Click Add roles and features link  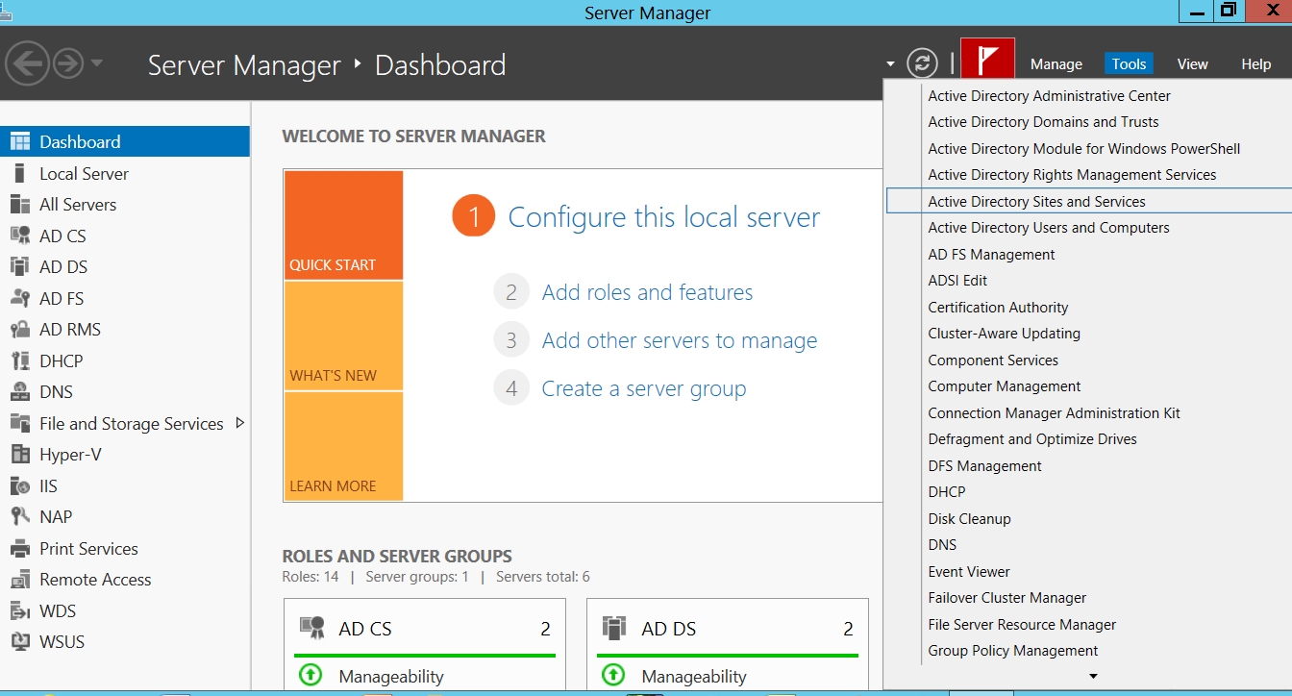point(647,292)
